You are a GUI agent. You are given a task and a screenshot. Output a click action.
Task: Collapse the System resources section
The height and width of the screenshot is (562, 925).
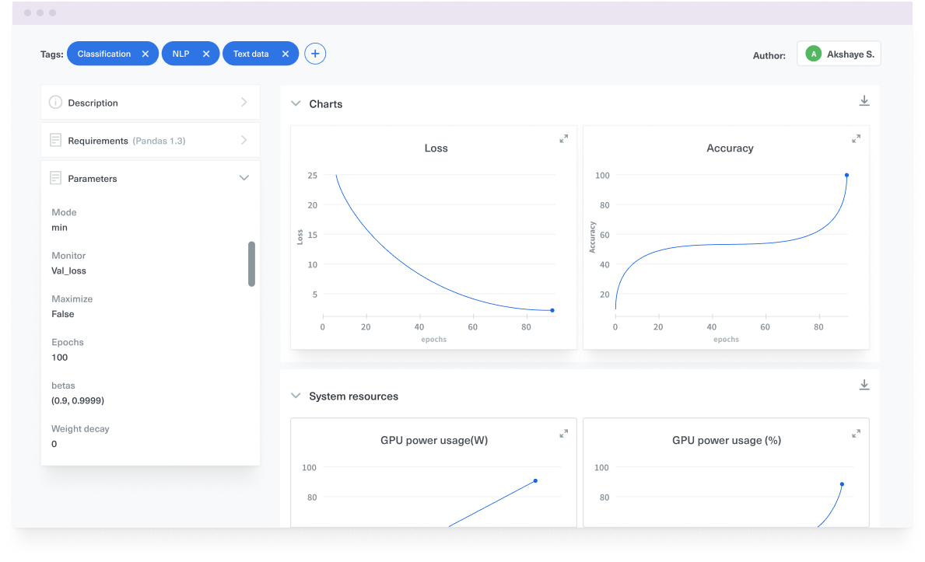pyautogui.click(x=295, y=396)
